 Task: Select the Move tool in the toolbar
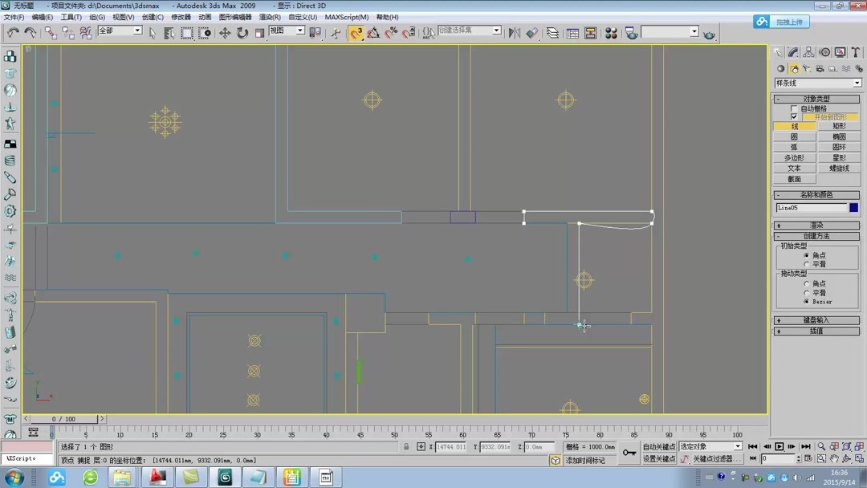click(226, 33)
